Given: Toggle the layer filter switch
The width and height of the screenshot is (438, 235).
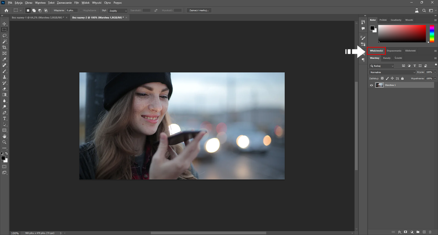Looking at the screenshot, I should [x=435, y=65].
